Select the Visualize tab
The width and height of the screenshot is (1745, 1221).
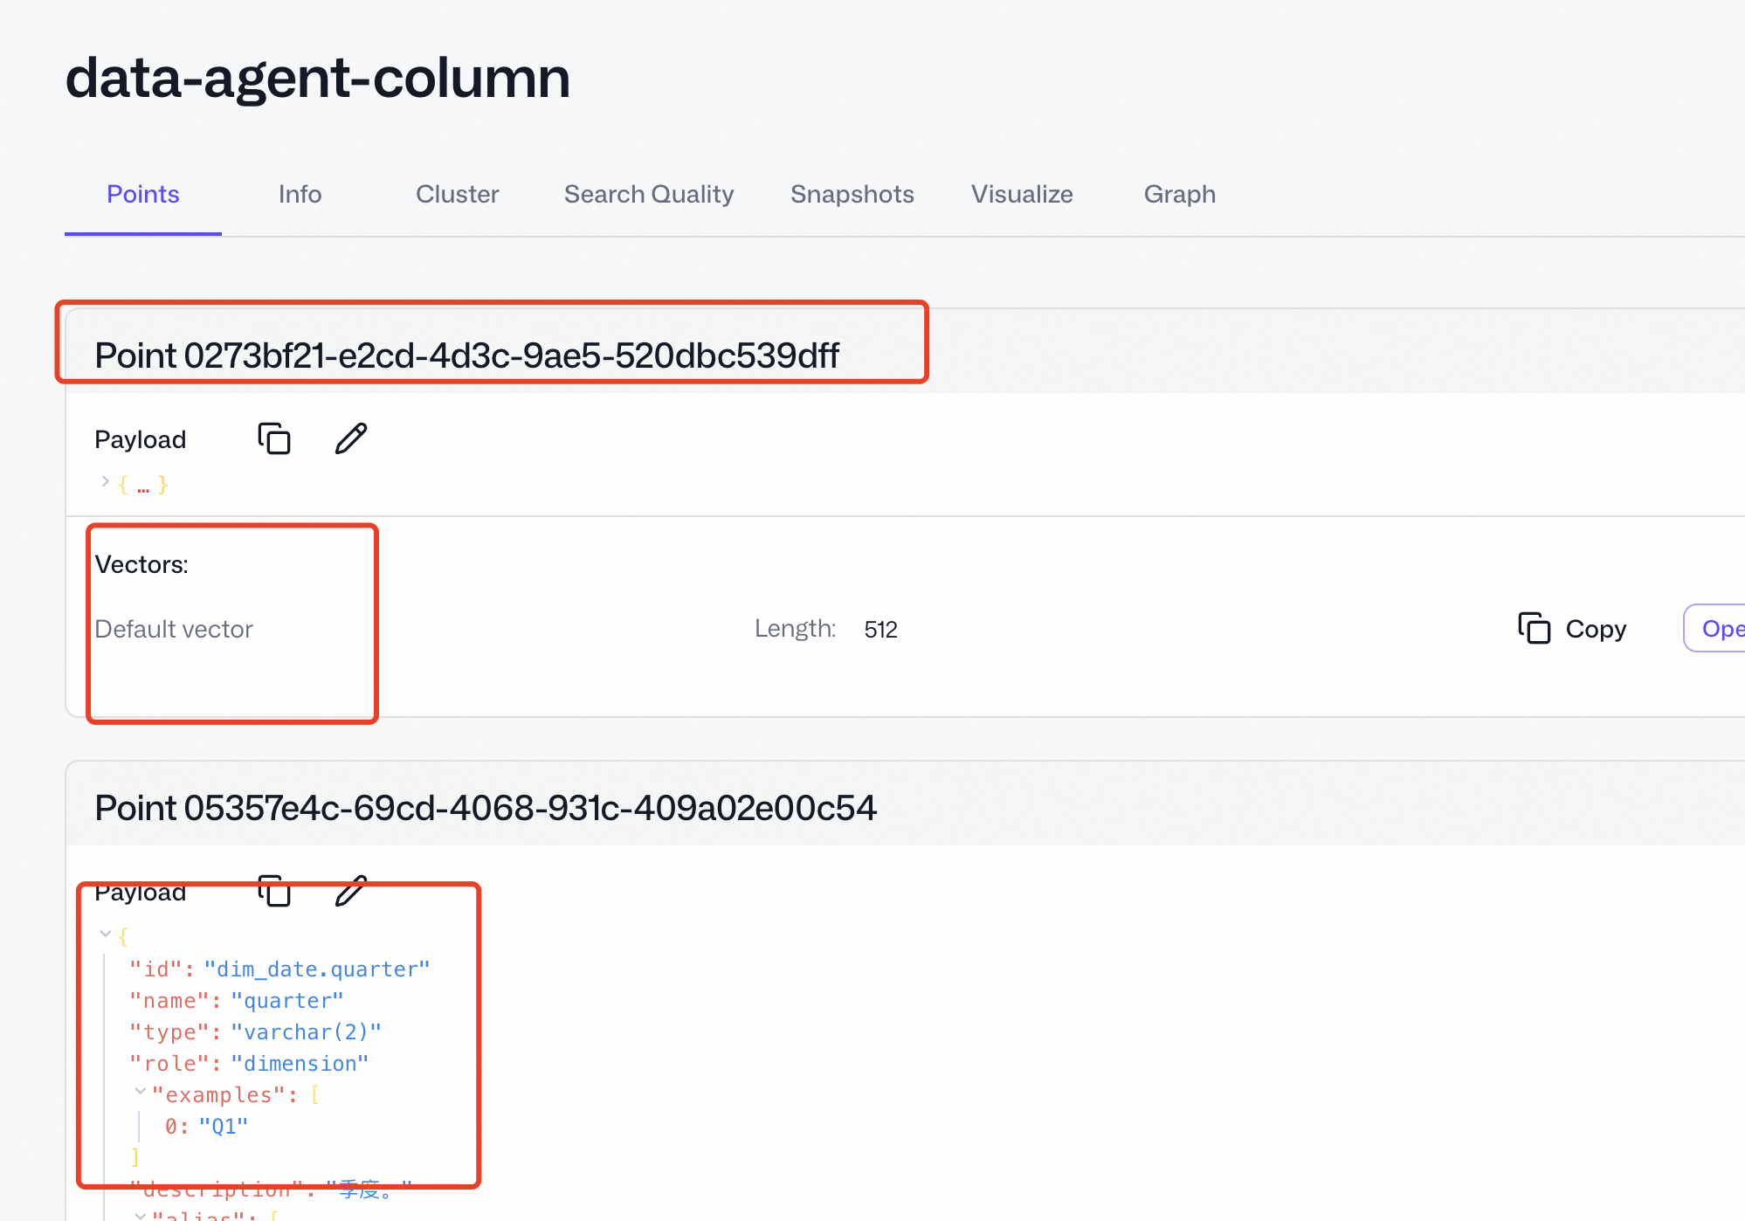click(1022, 194)
